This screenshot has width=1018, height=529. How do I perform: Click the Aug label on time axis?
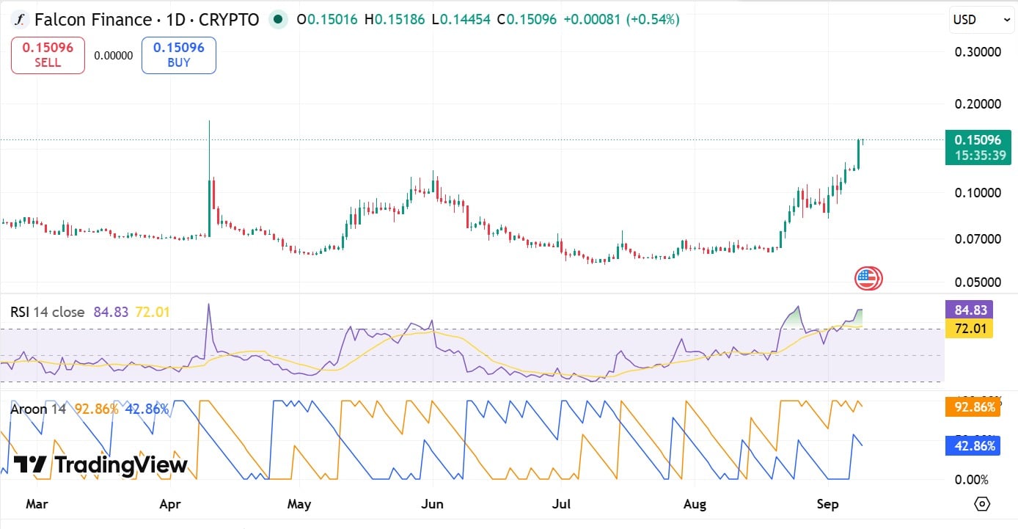[695, 504]
